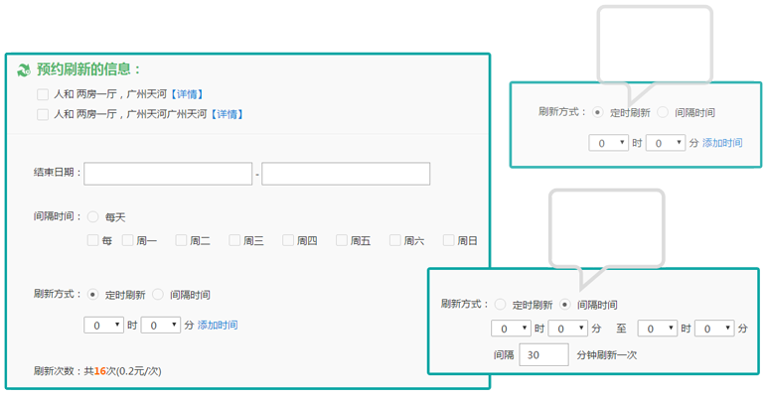
Task: Click the green refresh icon beside 预约刷新的信息
Action: point(24,69)
